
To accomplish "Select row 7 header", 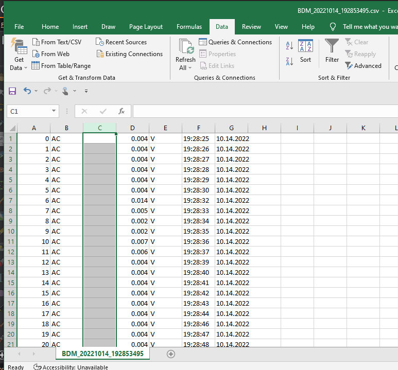I will (10, 201).
